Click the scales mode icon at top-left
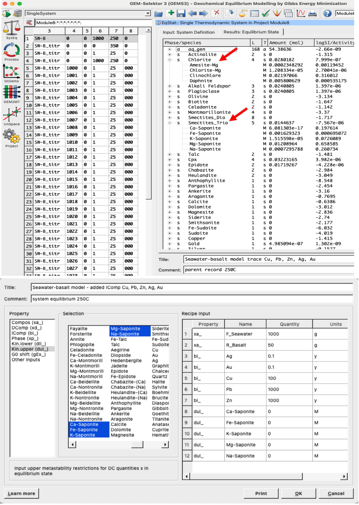The height and width of the screenshot is (505, 359). point(6,14)
